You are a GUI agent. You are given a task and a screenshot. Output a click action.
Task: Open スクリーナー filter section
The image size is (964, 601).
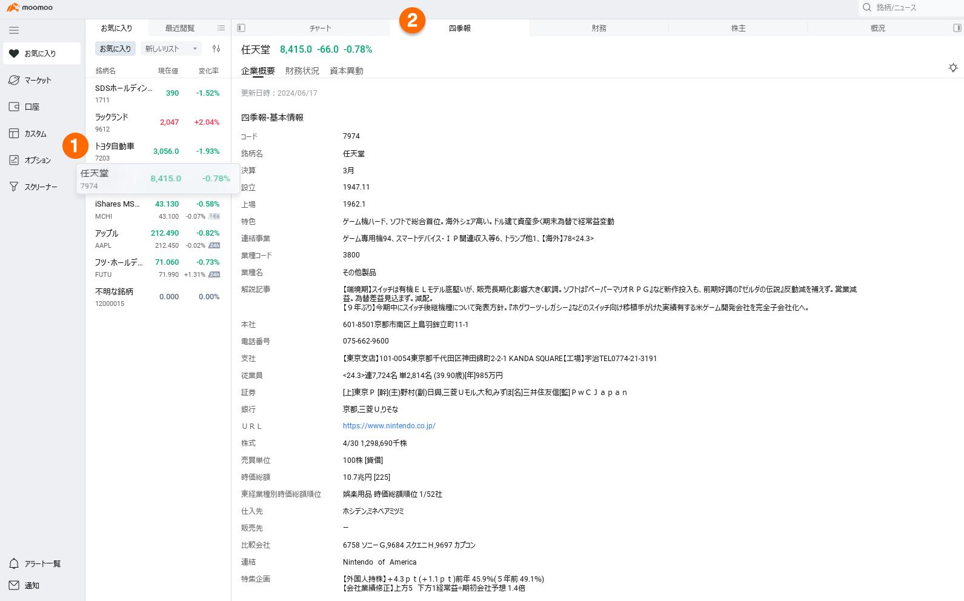click(x=42, y=187)
